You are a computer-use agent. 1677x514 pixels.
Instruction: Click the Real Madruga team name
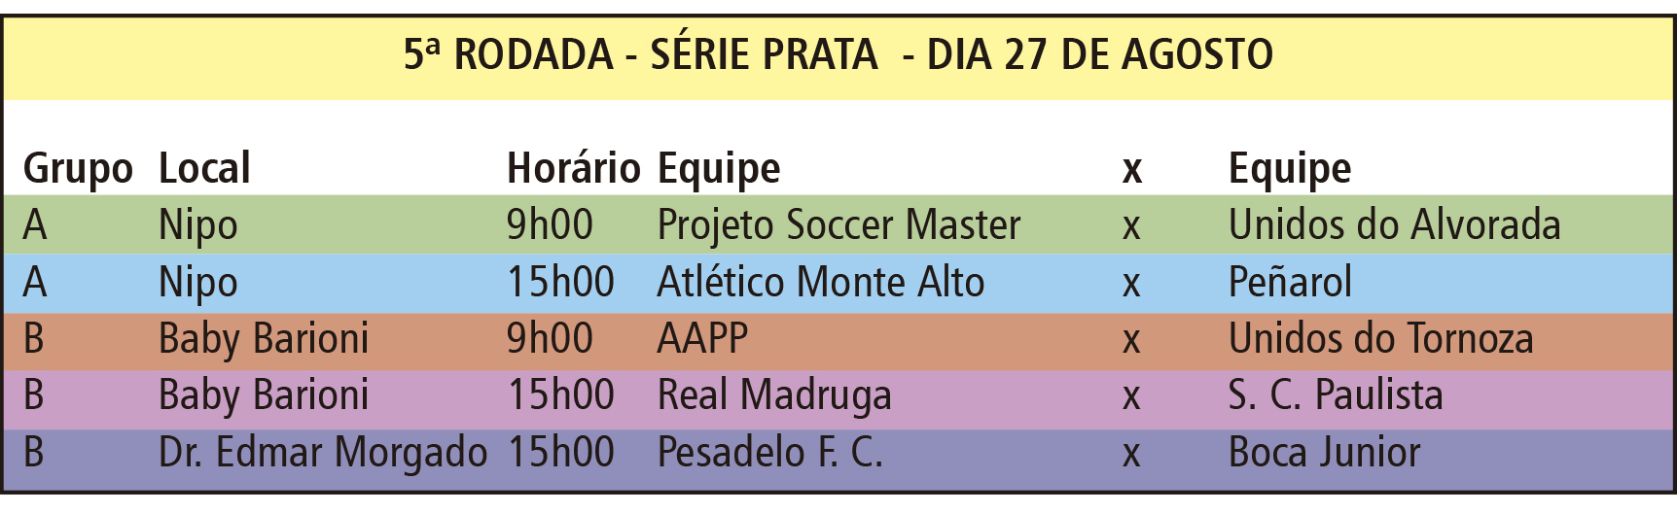774,395
